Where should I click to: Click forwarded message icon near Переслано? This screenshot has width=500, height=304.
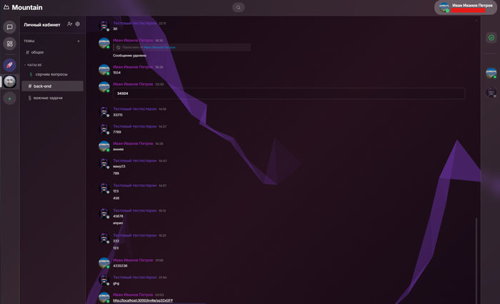click(119, 48)
